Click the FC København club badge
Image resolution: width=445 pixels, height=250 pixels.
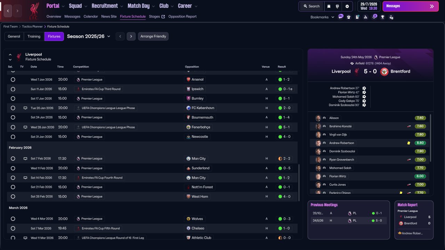point(188,108)
